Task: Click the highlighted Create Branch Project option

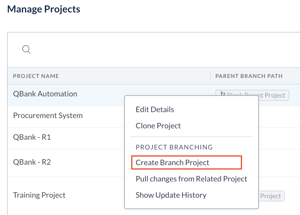Action: (x=173, y=162)
